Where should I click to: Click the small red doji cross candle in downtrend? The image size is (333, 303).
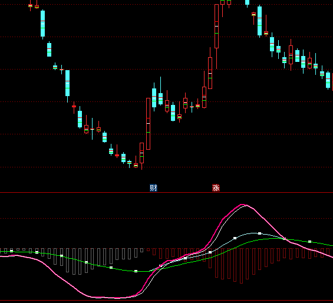(74, 106)
